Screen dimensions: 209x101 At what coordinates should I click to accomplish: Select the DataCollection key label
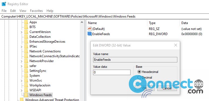coord(40,37)
